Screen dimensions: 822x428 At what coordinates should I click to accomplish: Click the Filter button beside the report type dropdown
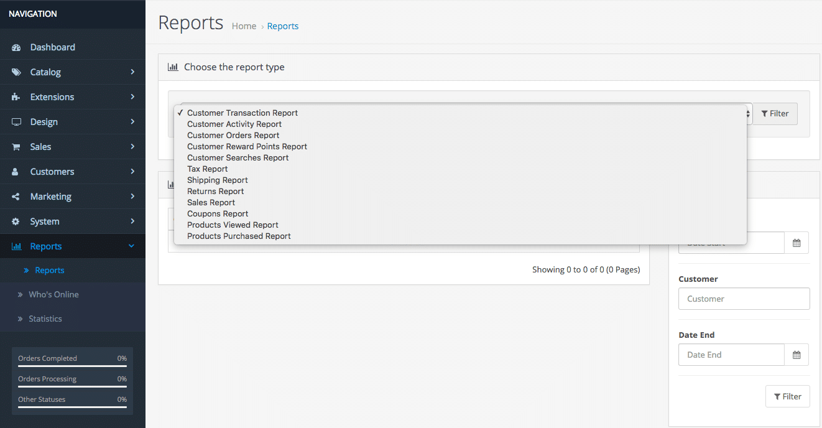click(x=775, y=114)
